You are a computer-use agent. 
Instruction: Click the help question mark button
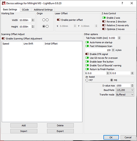coord(122,3)
